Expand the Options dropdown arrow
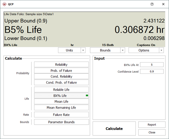Image resolution: width=169 pixels, height=139 pixels. [x=161, y=50]
